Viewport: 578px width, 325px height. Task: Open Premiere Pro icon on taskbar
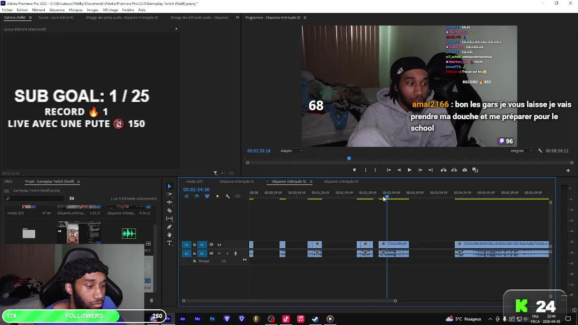click(x=168, y=319)
